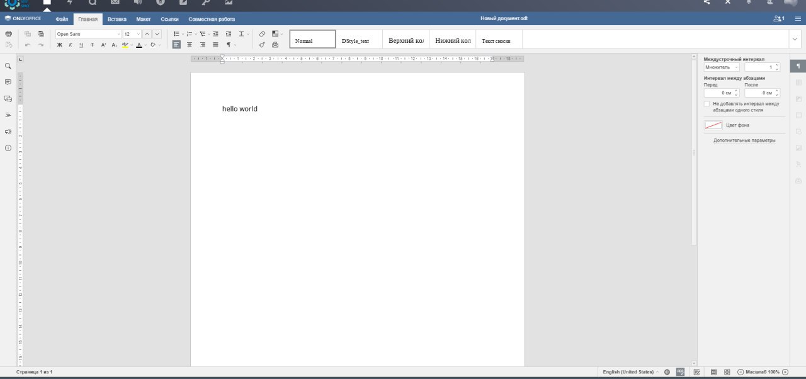Switch to the Совместная работа tab
806x379 pixels.
[212, 19]
